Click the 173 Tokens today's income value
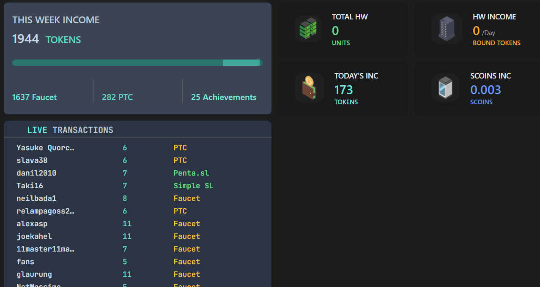 [x=343, y=90]
